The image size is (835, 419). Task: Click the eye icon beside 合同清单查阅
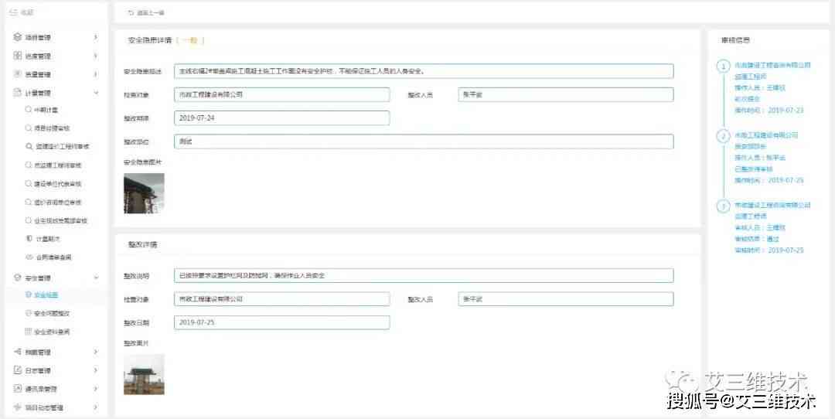[29, 257]
